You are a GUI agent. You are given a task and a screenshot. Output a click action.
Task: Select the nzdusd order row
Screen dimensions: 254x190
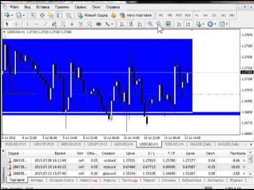(126, 167)
